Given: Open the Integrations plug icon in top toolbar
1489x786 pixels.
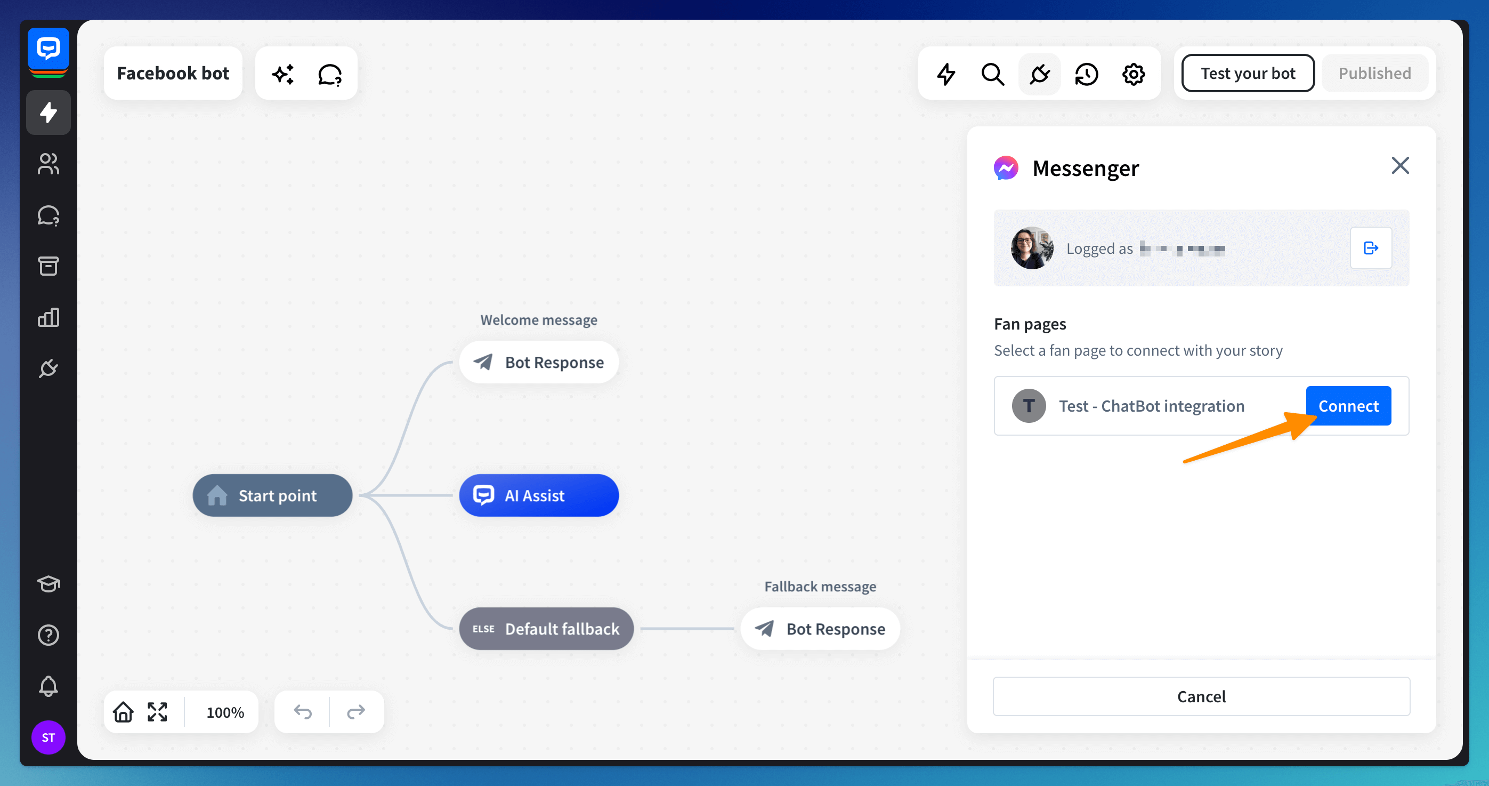Looking at the screenshot, I should point(1039,74).
